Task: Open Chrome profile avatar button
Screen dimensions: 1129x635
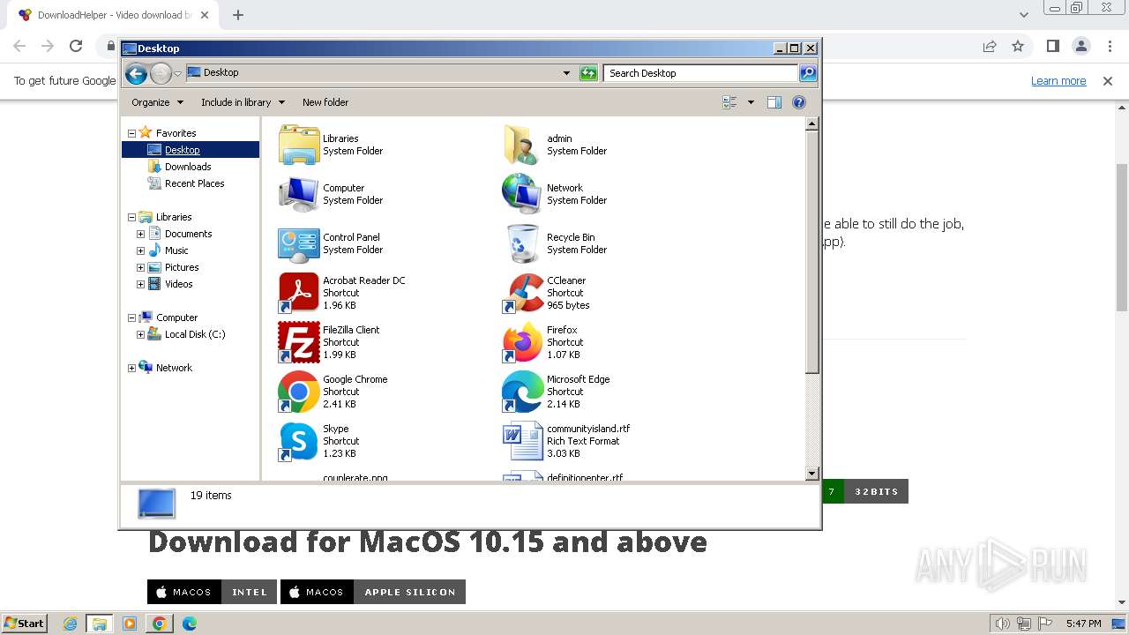Action: coord(1081,46)
